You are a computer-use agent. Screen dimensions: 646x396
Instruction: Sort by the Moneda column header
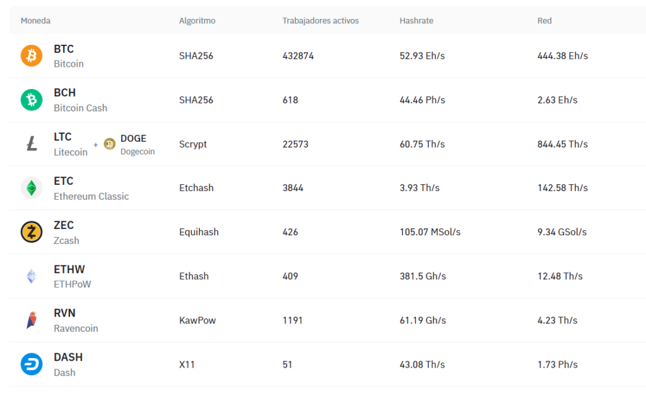pyautogui.click(x=35, y=21)
